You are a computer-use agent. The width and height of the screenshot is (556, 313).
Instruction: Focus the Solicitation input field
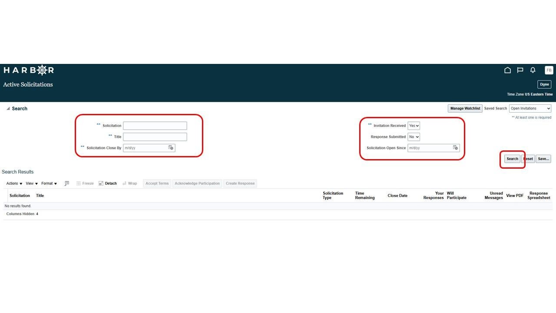click(x=155, y=126)
